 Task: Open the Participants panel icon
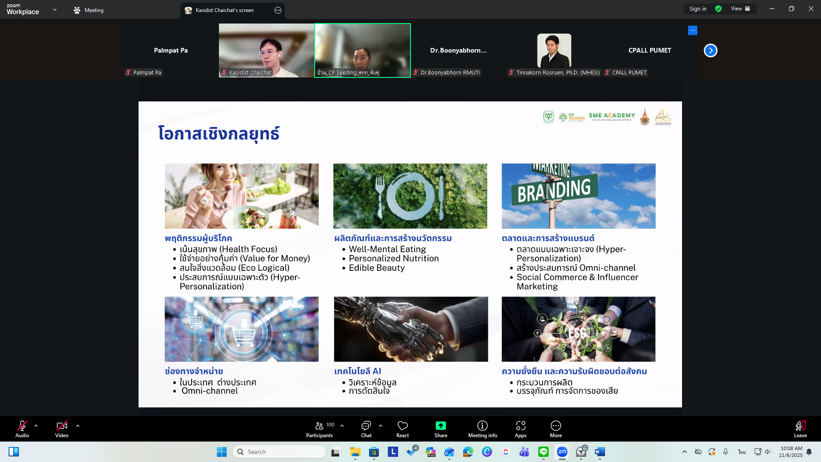tap(319, 426)
